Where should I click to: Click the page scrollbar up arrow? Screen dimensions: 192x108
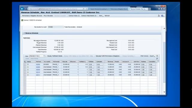point(164,28)
